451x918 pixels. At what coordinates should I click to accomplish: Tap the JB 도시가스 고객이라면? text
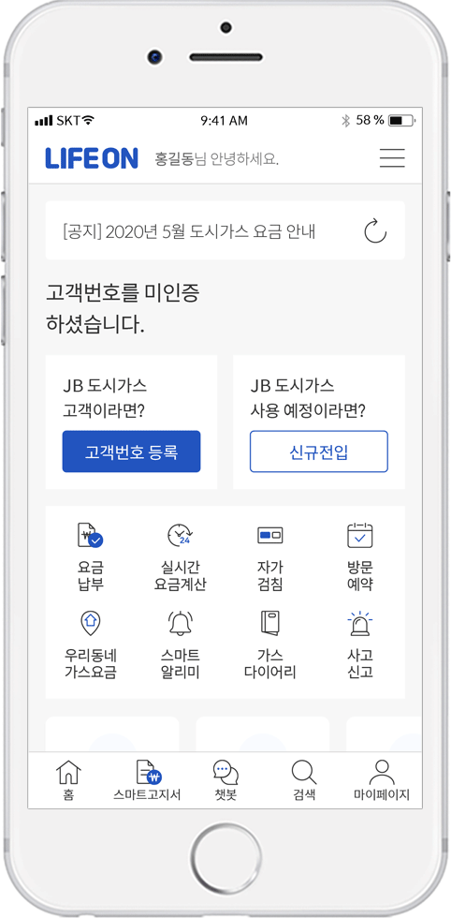(106, 398)
